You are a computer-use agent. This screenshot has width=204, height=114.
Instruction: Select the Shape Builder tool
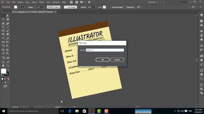pyautogui.click(x=3, y=46)
